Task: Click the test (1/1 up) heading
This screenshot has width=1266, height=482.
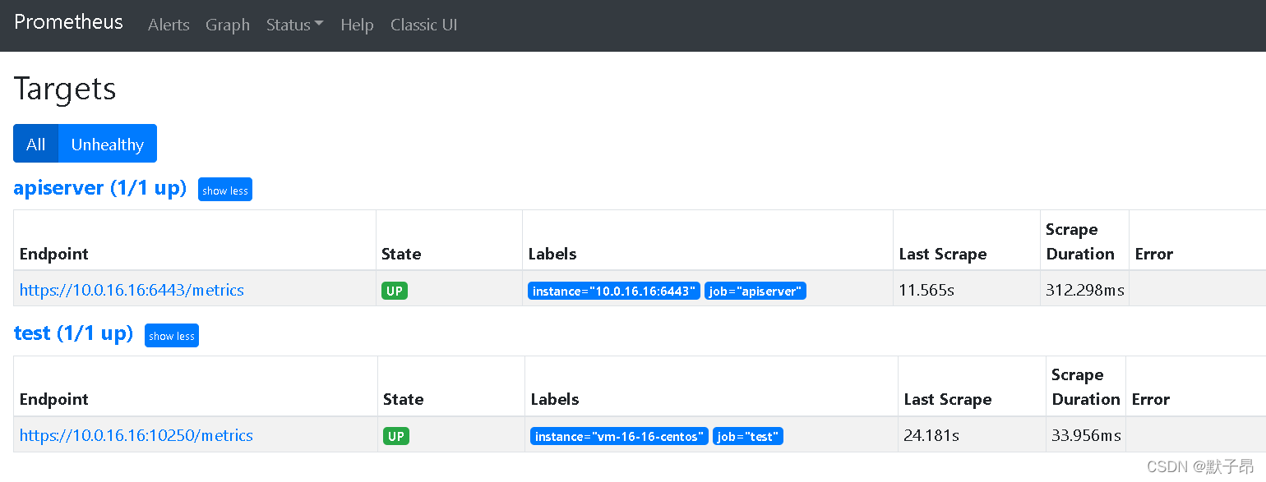Action: 73,333
